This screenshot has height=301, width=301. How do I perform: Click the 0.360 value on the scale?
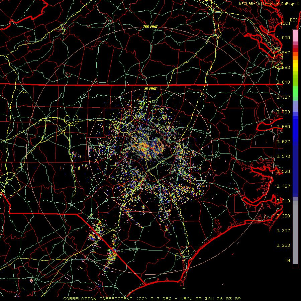click(x=283, y=216)
